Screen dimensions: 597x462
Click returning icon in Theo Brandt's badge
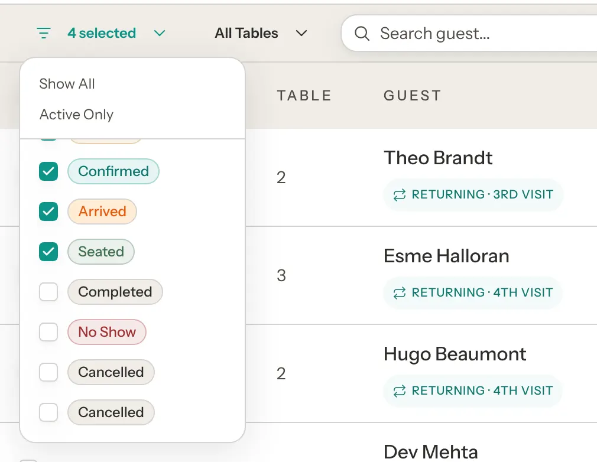click(400, 195)
